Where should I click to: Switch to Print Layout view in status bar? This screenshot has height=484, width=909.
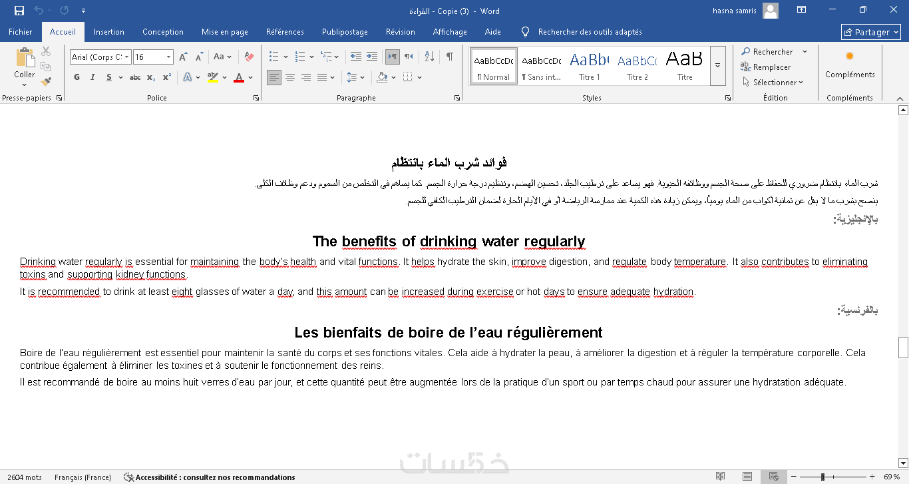[747, 477]
